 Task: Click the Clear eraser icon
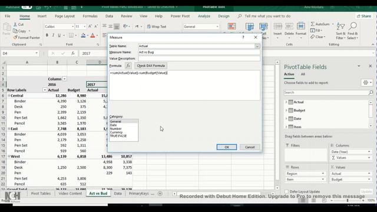313,37
